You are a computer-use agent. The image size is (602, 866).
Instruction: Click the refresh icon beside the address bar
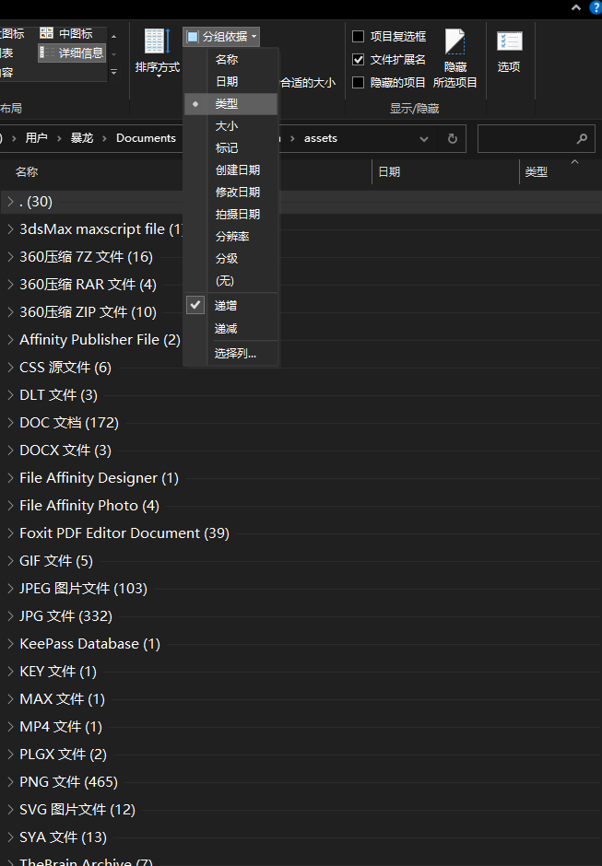(452, 138)
